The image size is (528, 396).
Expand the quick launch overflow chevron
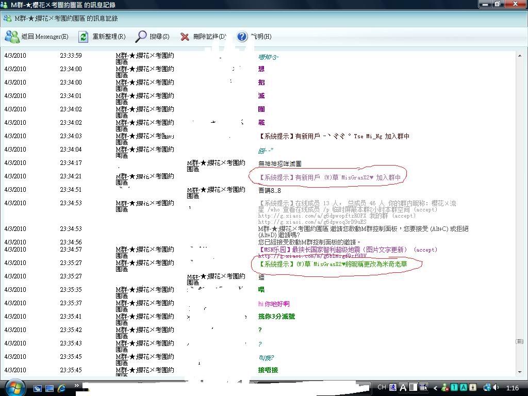(x=77, y=385)
